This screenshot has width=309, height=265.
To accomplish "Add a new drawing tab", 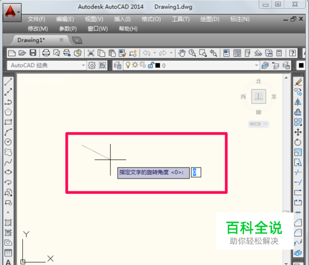I will (77, 40).
